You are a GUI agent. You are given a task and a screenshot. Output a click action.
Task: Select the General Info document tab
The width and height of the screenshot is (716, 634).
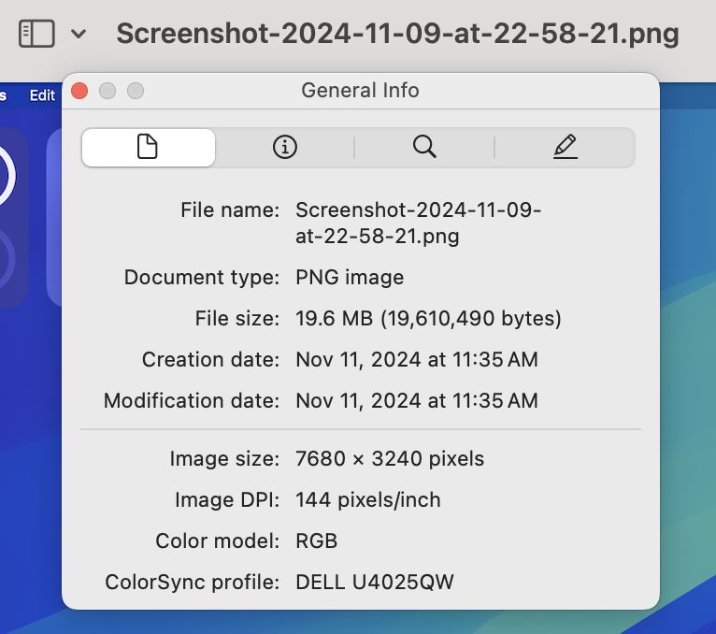[x=148, y=147]
